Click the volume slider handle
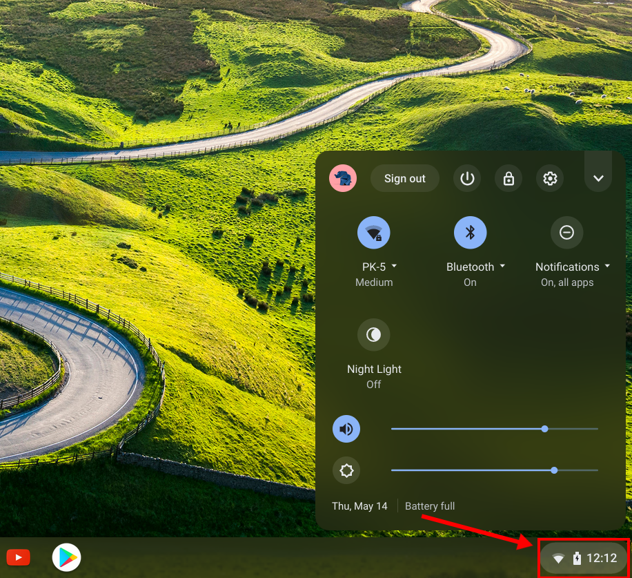Viewport: 632px width, 578px height. pyautogui.click(x=544, y=429)
